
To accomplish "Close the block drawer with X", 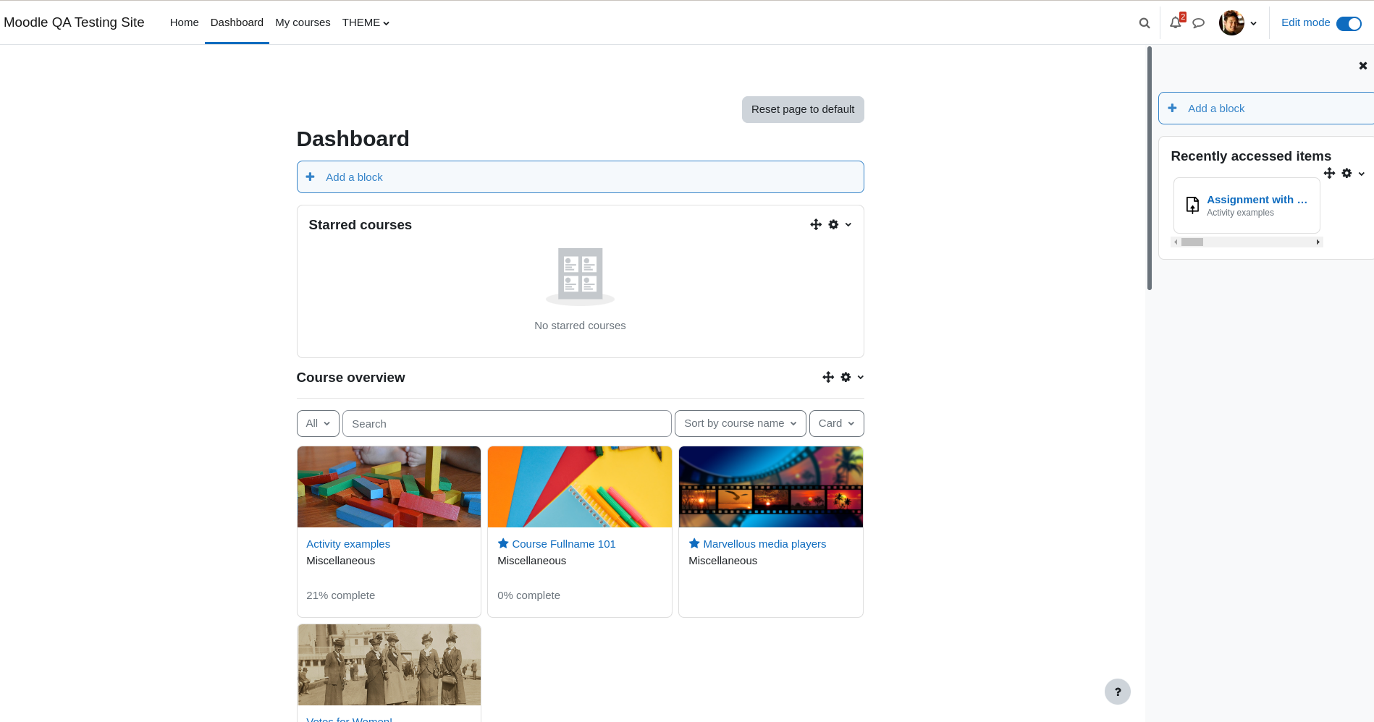I will click(1363, 66).
